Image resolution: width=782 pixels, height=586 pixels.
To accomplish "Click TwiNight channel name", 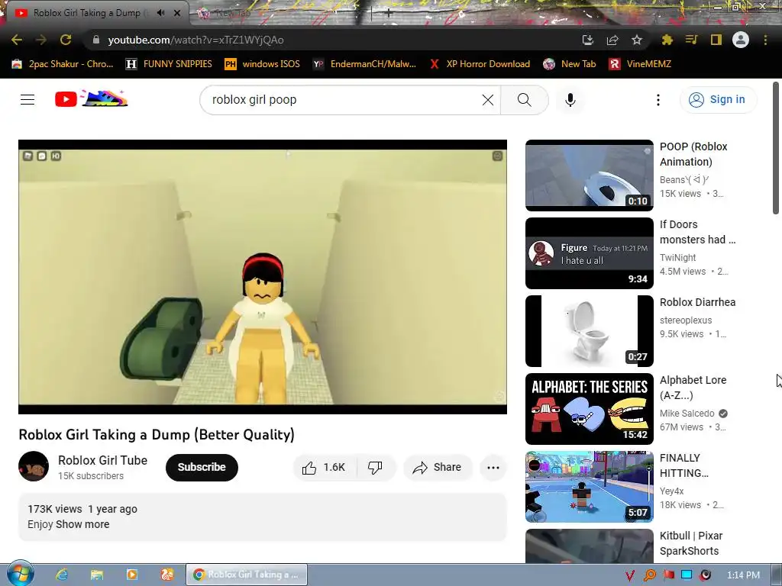I will point(677,258).
